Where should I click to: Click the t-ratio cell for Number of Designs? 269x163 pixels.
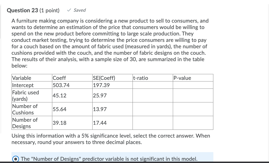point(153,123)
